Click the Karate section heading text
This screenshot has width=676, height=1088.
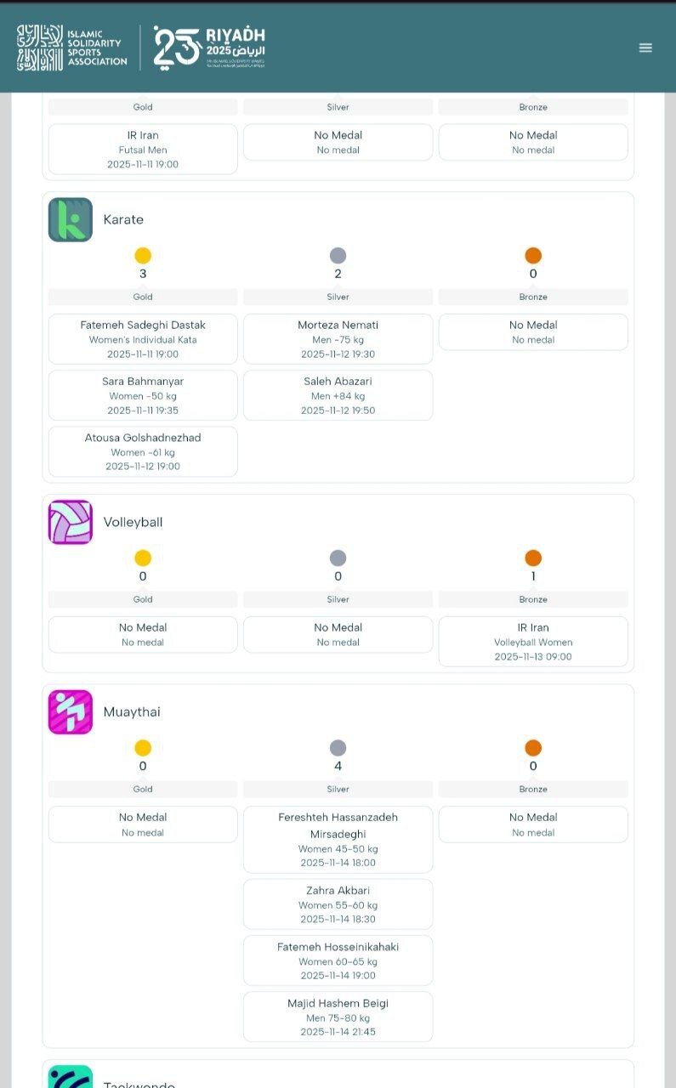coord(123,220)
